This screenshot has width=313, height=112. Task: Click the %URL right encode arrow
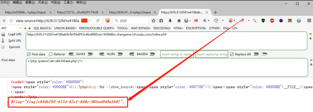(x=120, y=54)
